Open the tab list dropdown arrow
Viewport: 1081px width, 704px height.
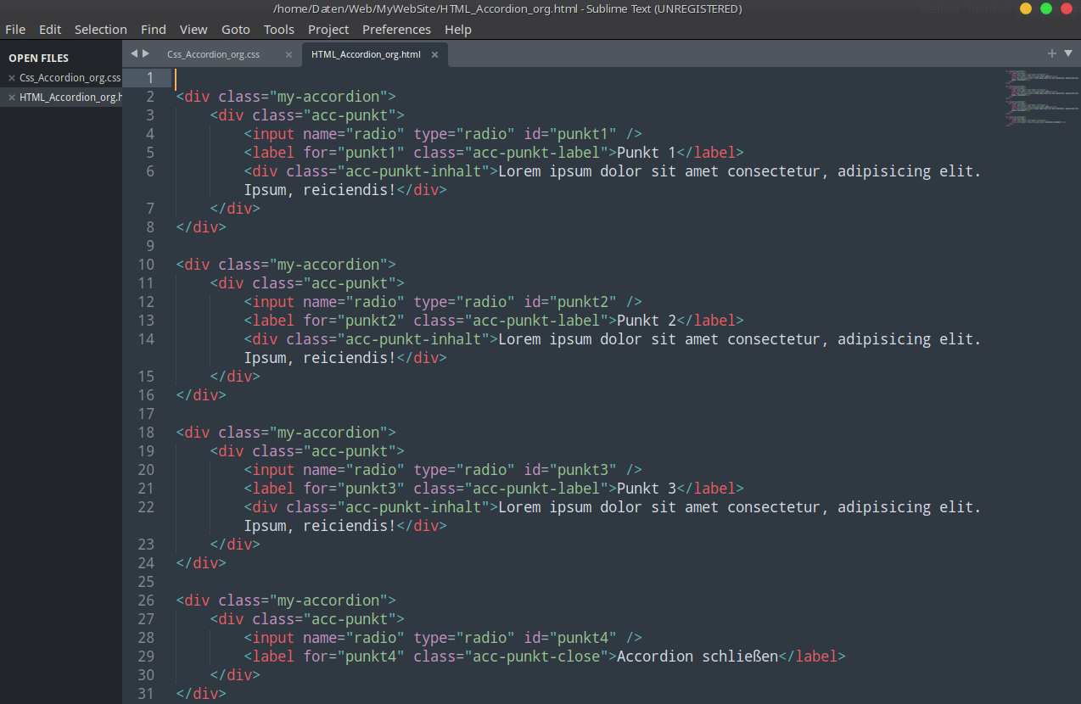(x=1068, y=53)
